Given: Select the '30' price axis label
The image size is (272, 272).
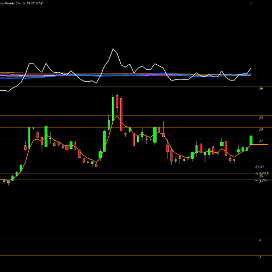Looking at the screenshot, I should (261, 89).
